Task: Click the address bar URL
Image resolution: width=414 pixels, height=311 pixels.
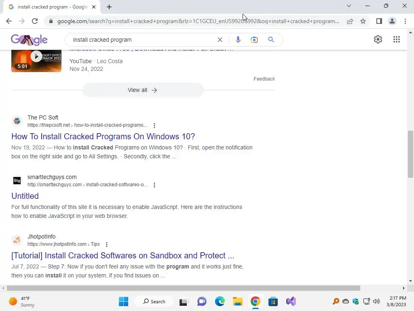Action: click(x=198, y=21)
